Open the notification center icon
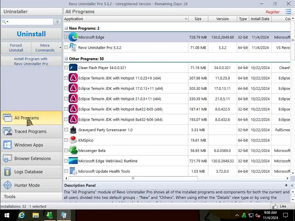The width and height of the screenshot is (295, 221). pyautogui.click(x=285, y=215)
